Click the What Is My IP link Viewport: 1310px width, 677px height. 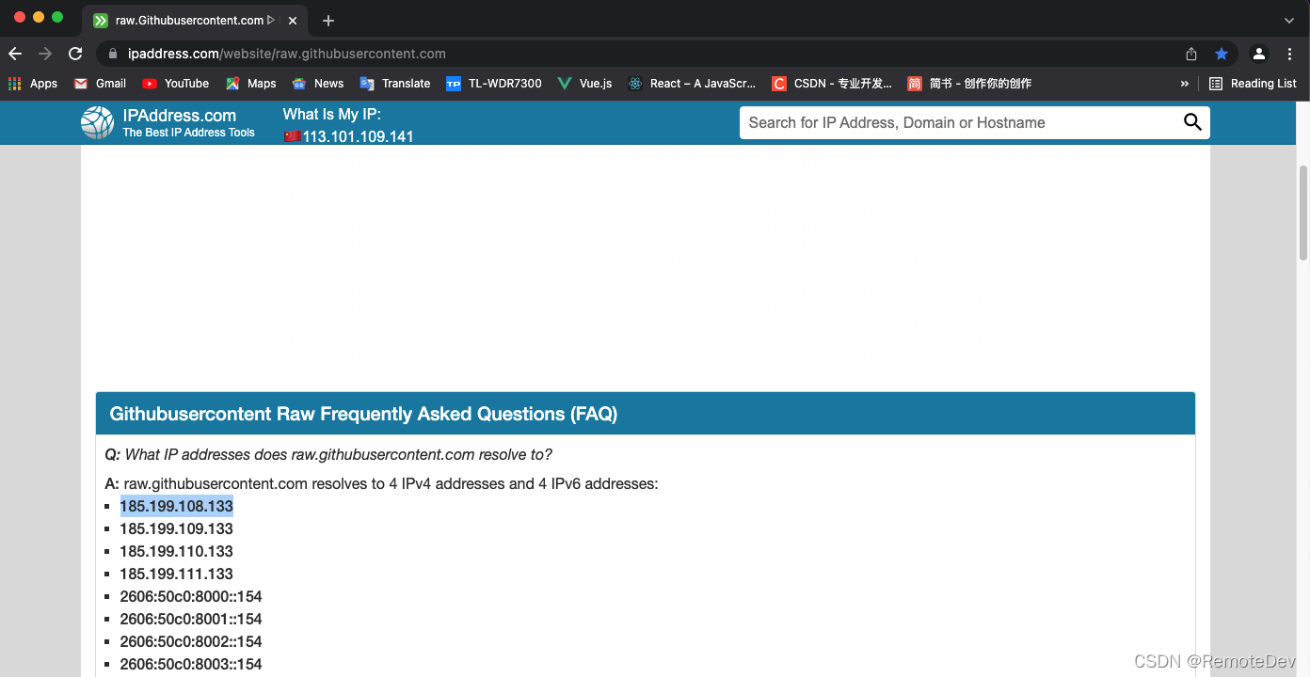[x=332, y=114]
